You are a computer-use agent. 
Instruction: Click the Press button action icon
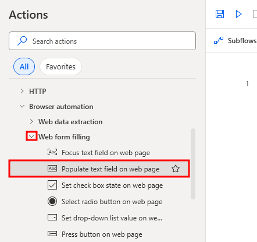tap(52, 233)
